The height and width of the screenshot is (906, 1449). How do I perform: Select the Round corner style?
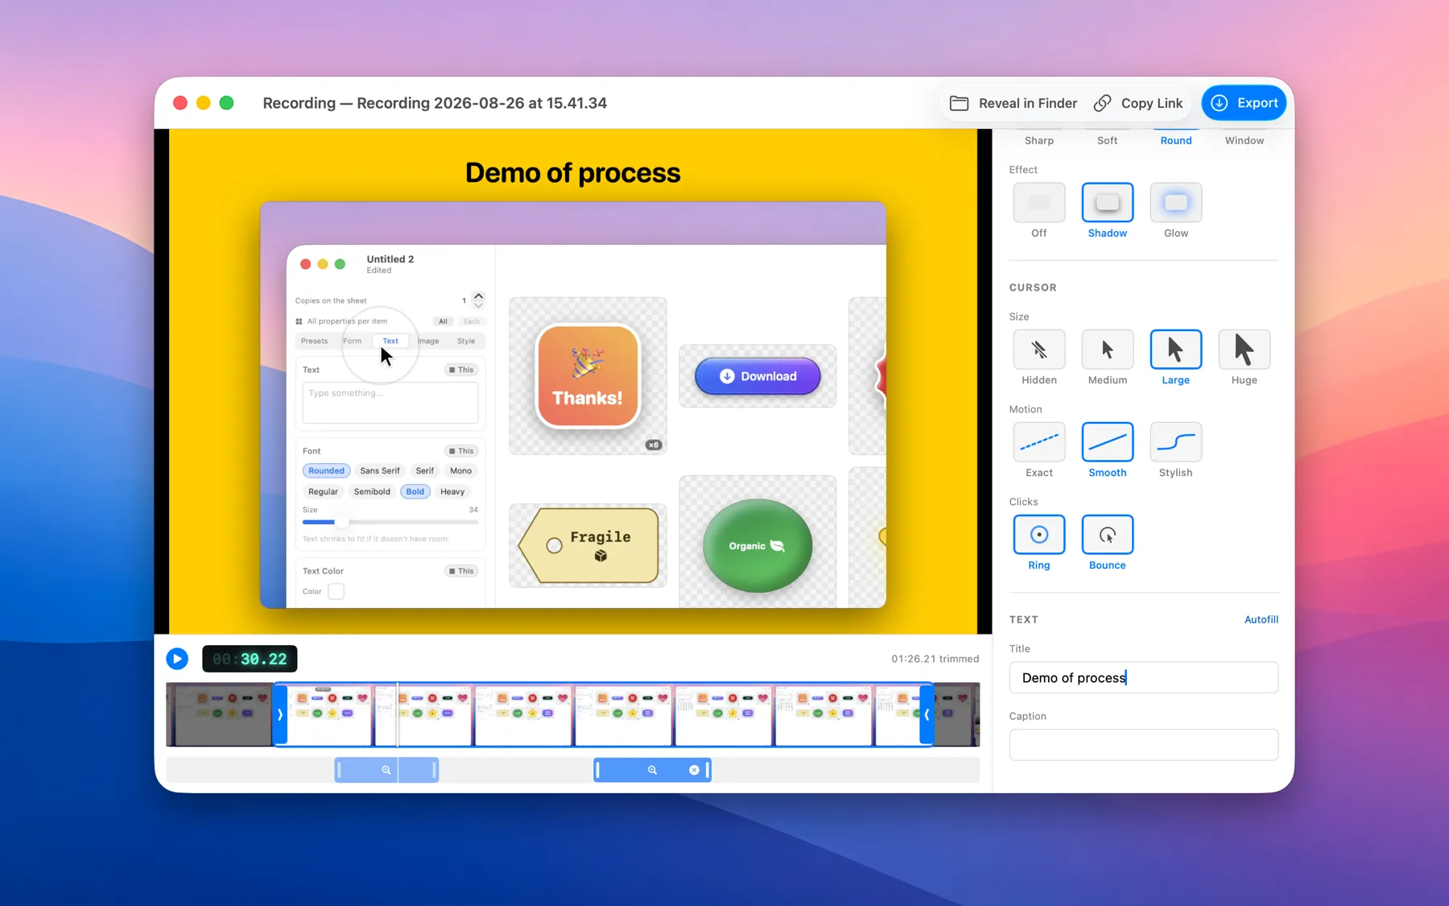click(x=1176, y=140)
